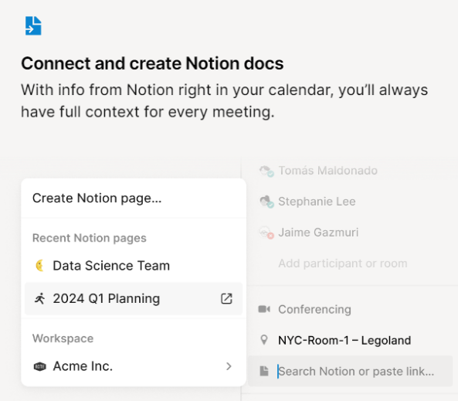The height and width of the screenshot is (401, 458).
Task: Click the document icon beside the Notion search field
Action: point(264,371)
